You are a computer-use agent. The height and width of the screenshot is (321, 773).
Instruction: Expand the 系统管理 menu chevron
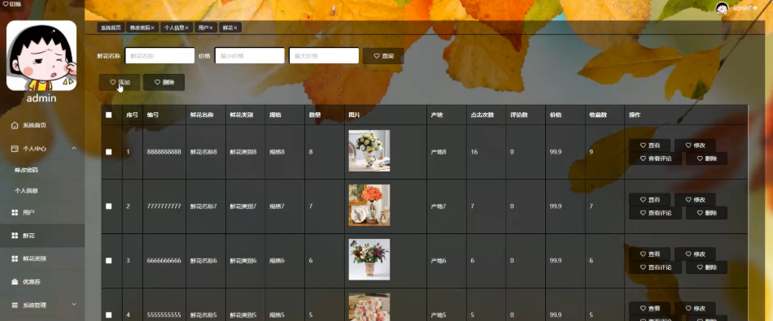click(x=74, y=305)
